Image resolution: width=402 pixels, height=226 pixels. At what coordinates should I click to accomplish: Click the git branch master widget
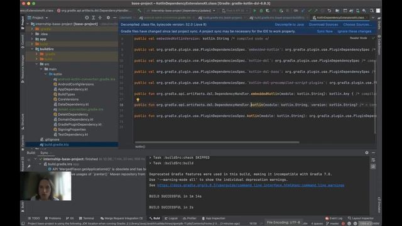(332, 223)
